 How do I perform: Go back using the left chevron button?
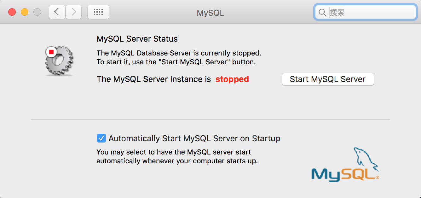[x=57, y=12]
